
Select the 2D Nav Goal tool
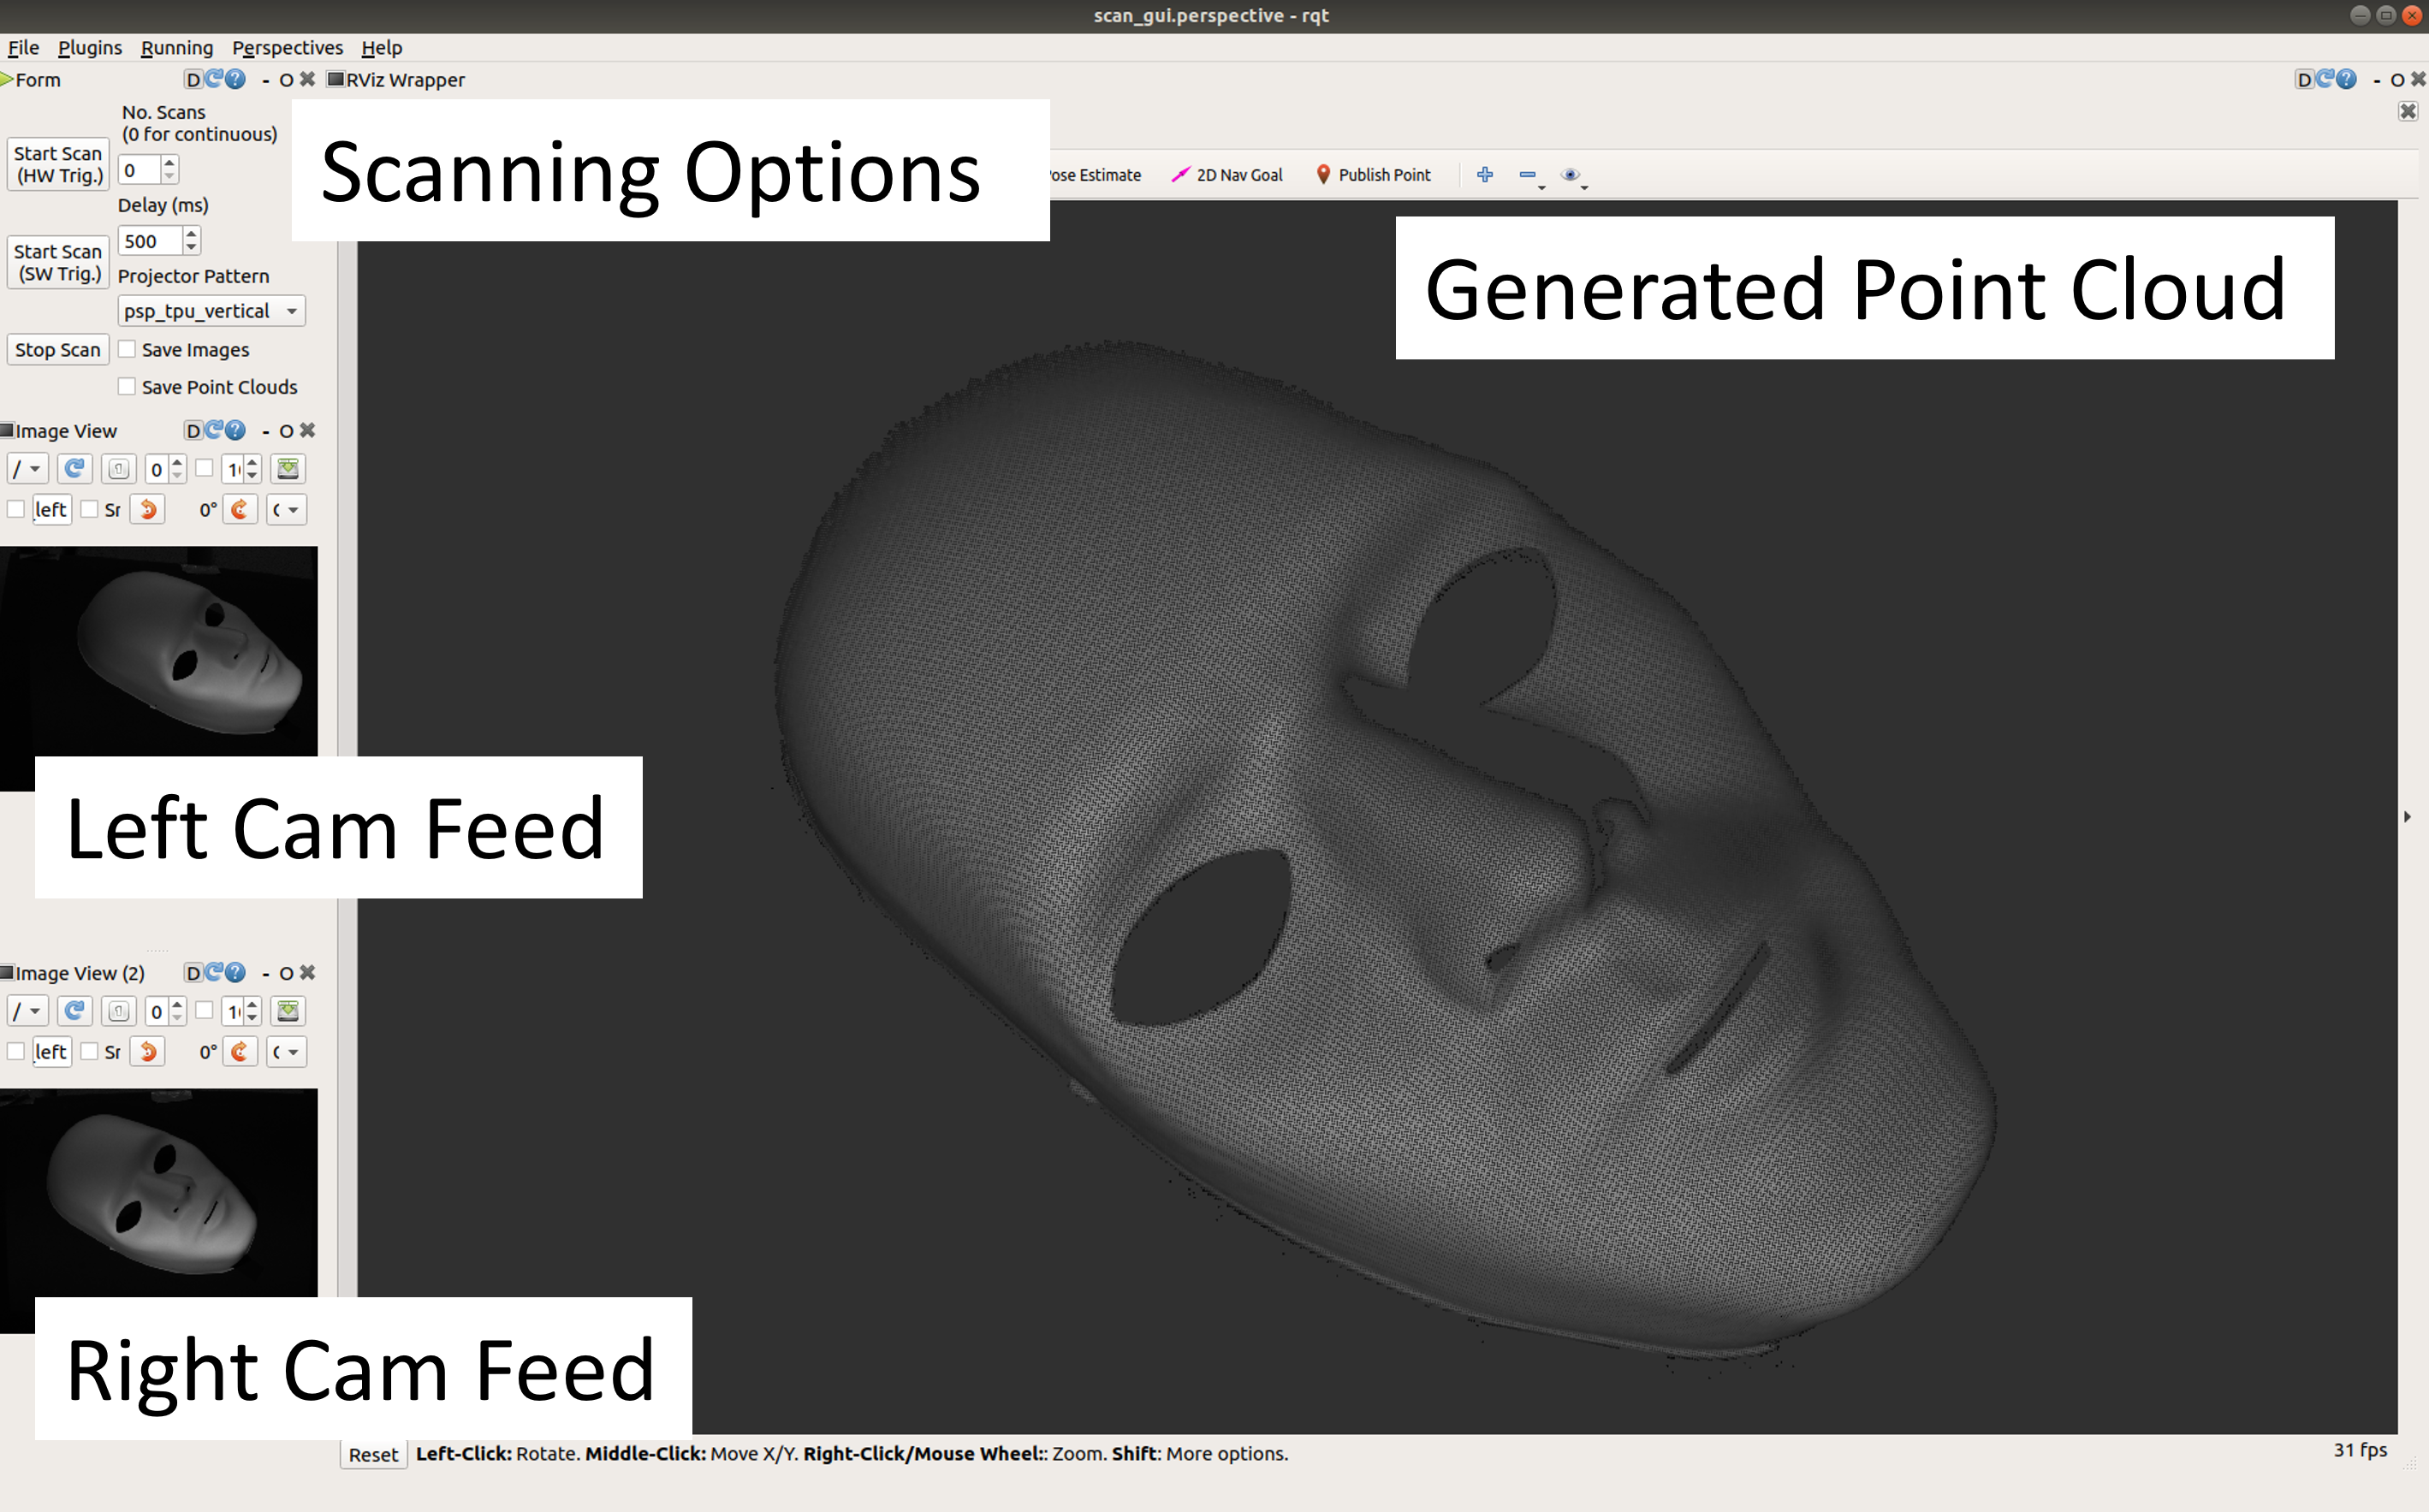pos(1227,175)
